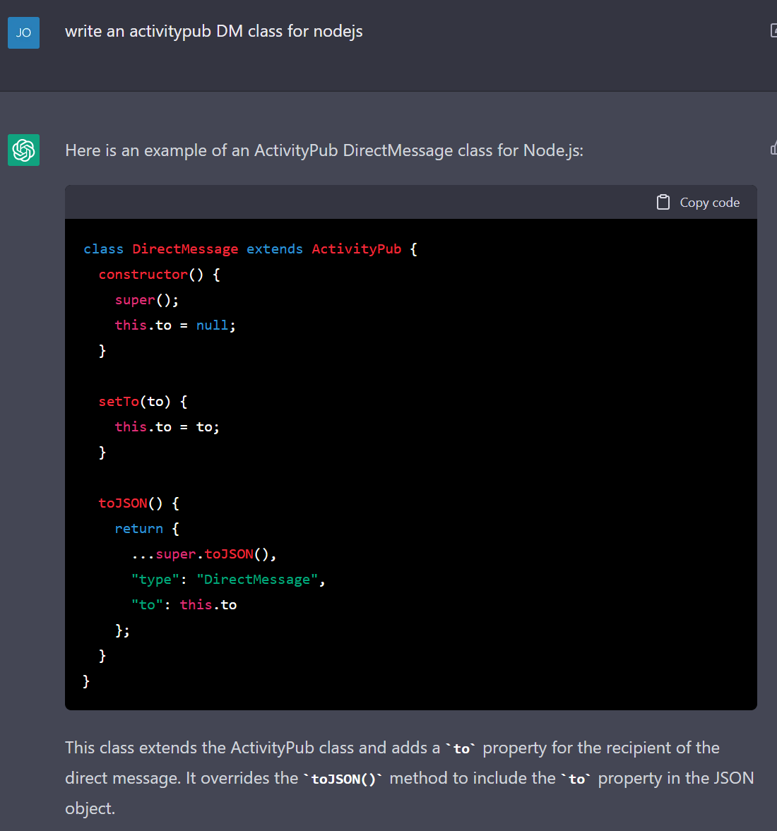Click '...super.toJSON(),' line in code
This screenshot has height=831, width=777.
click(204, 554)
